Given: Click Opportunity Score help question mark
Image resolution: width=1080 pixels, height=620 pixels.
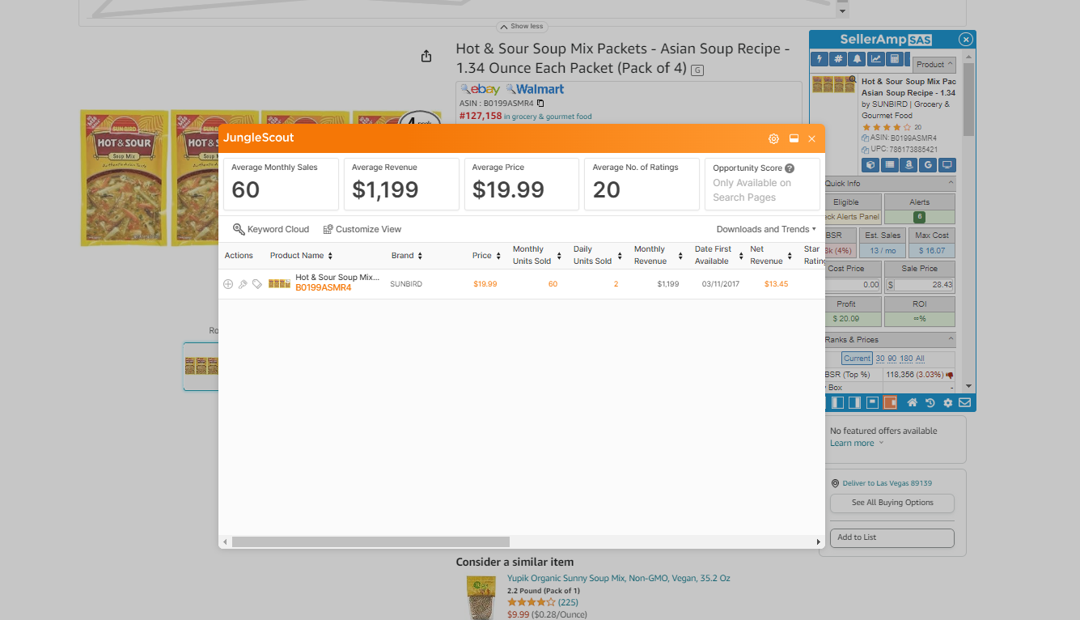Looking at the screenshot, I should click(x=790, y=168).
